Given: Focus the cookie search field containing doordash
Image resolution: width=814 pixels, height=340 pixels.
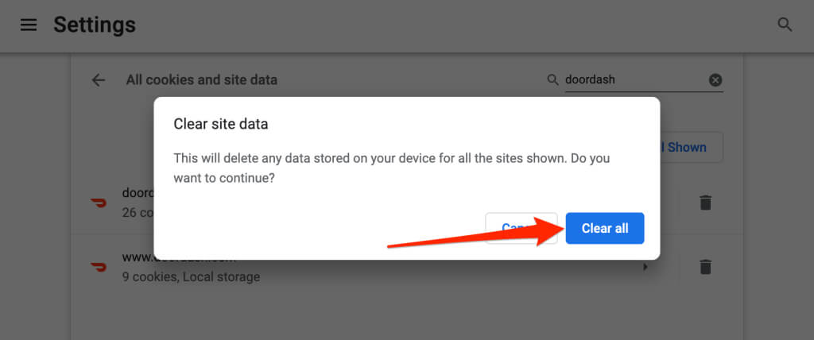Looking at the screenshot, I should [632, 79].
